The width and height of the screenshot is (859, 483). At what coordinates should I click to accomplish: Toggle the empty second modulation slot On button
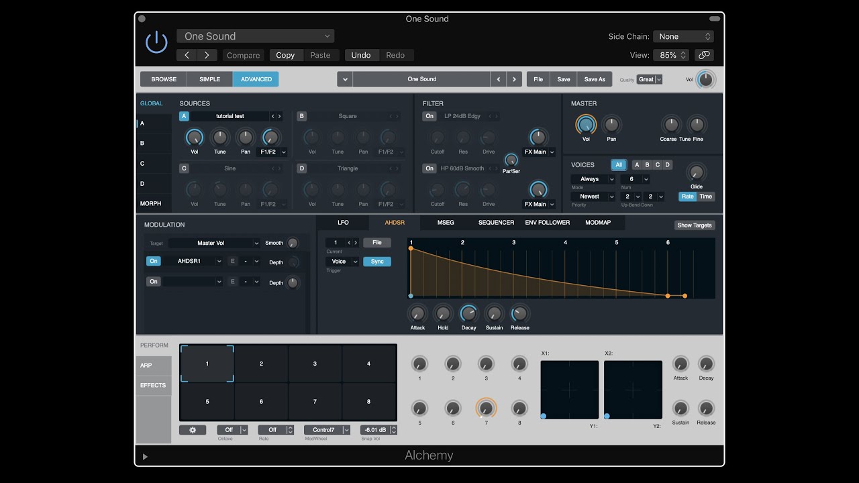point(154,282)
